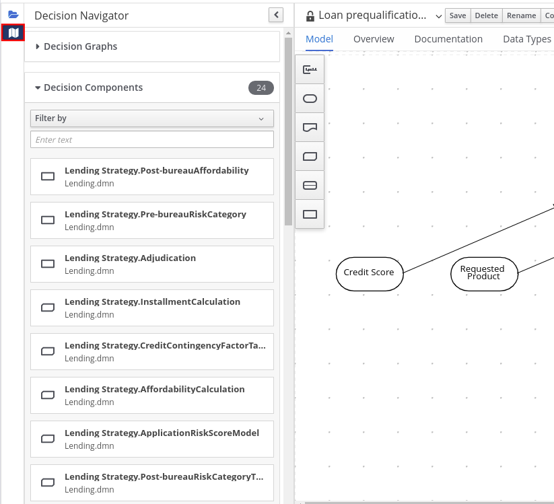Select the Lending Strategy.Adjudication component

click(151, 264)
